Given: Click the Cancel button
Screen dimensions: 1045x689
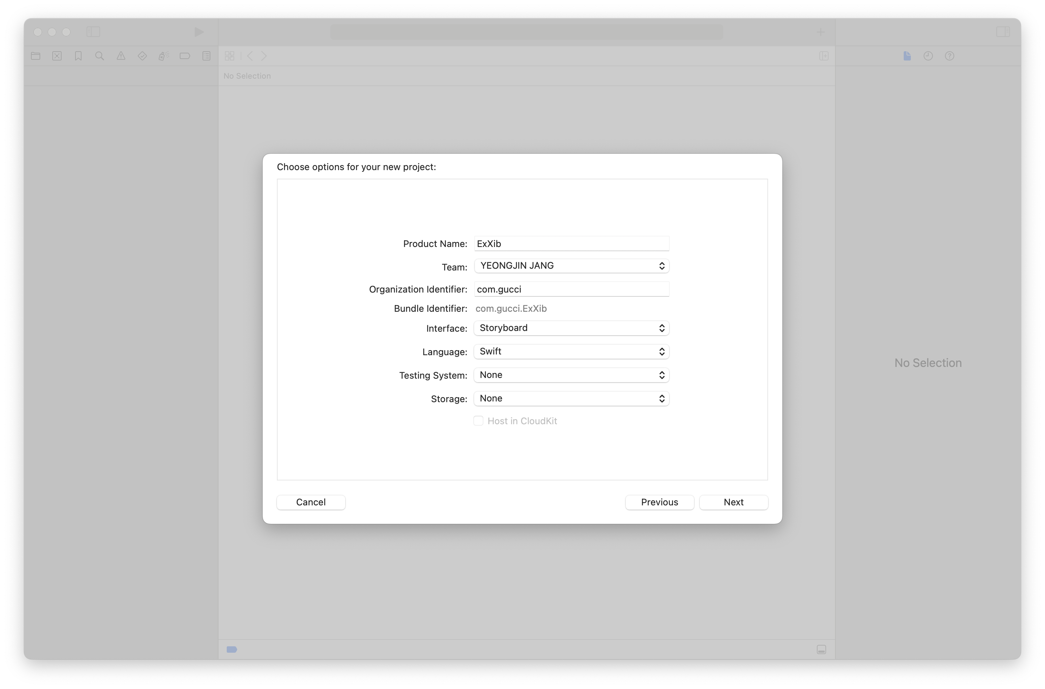Looking at the screenshot, I should pos(311,502).
